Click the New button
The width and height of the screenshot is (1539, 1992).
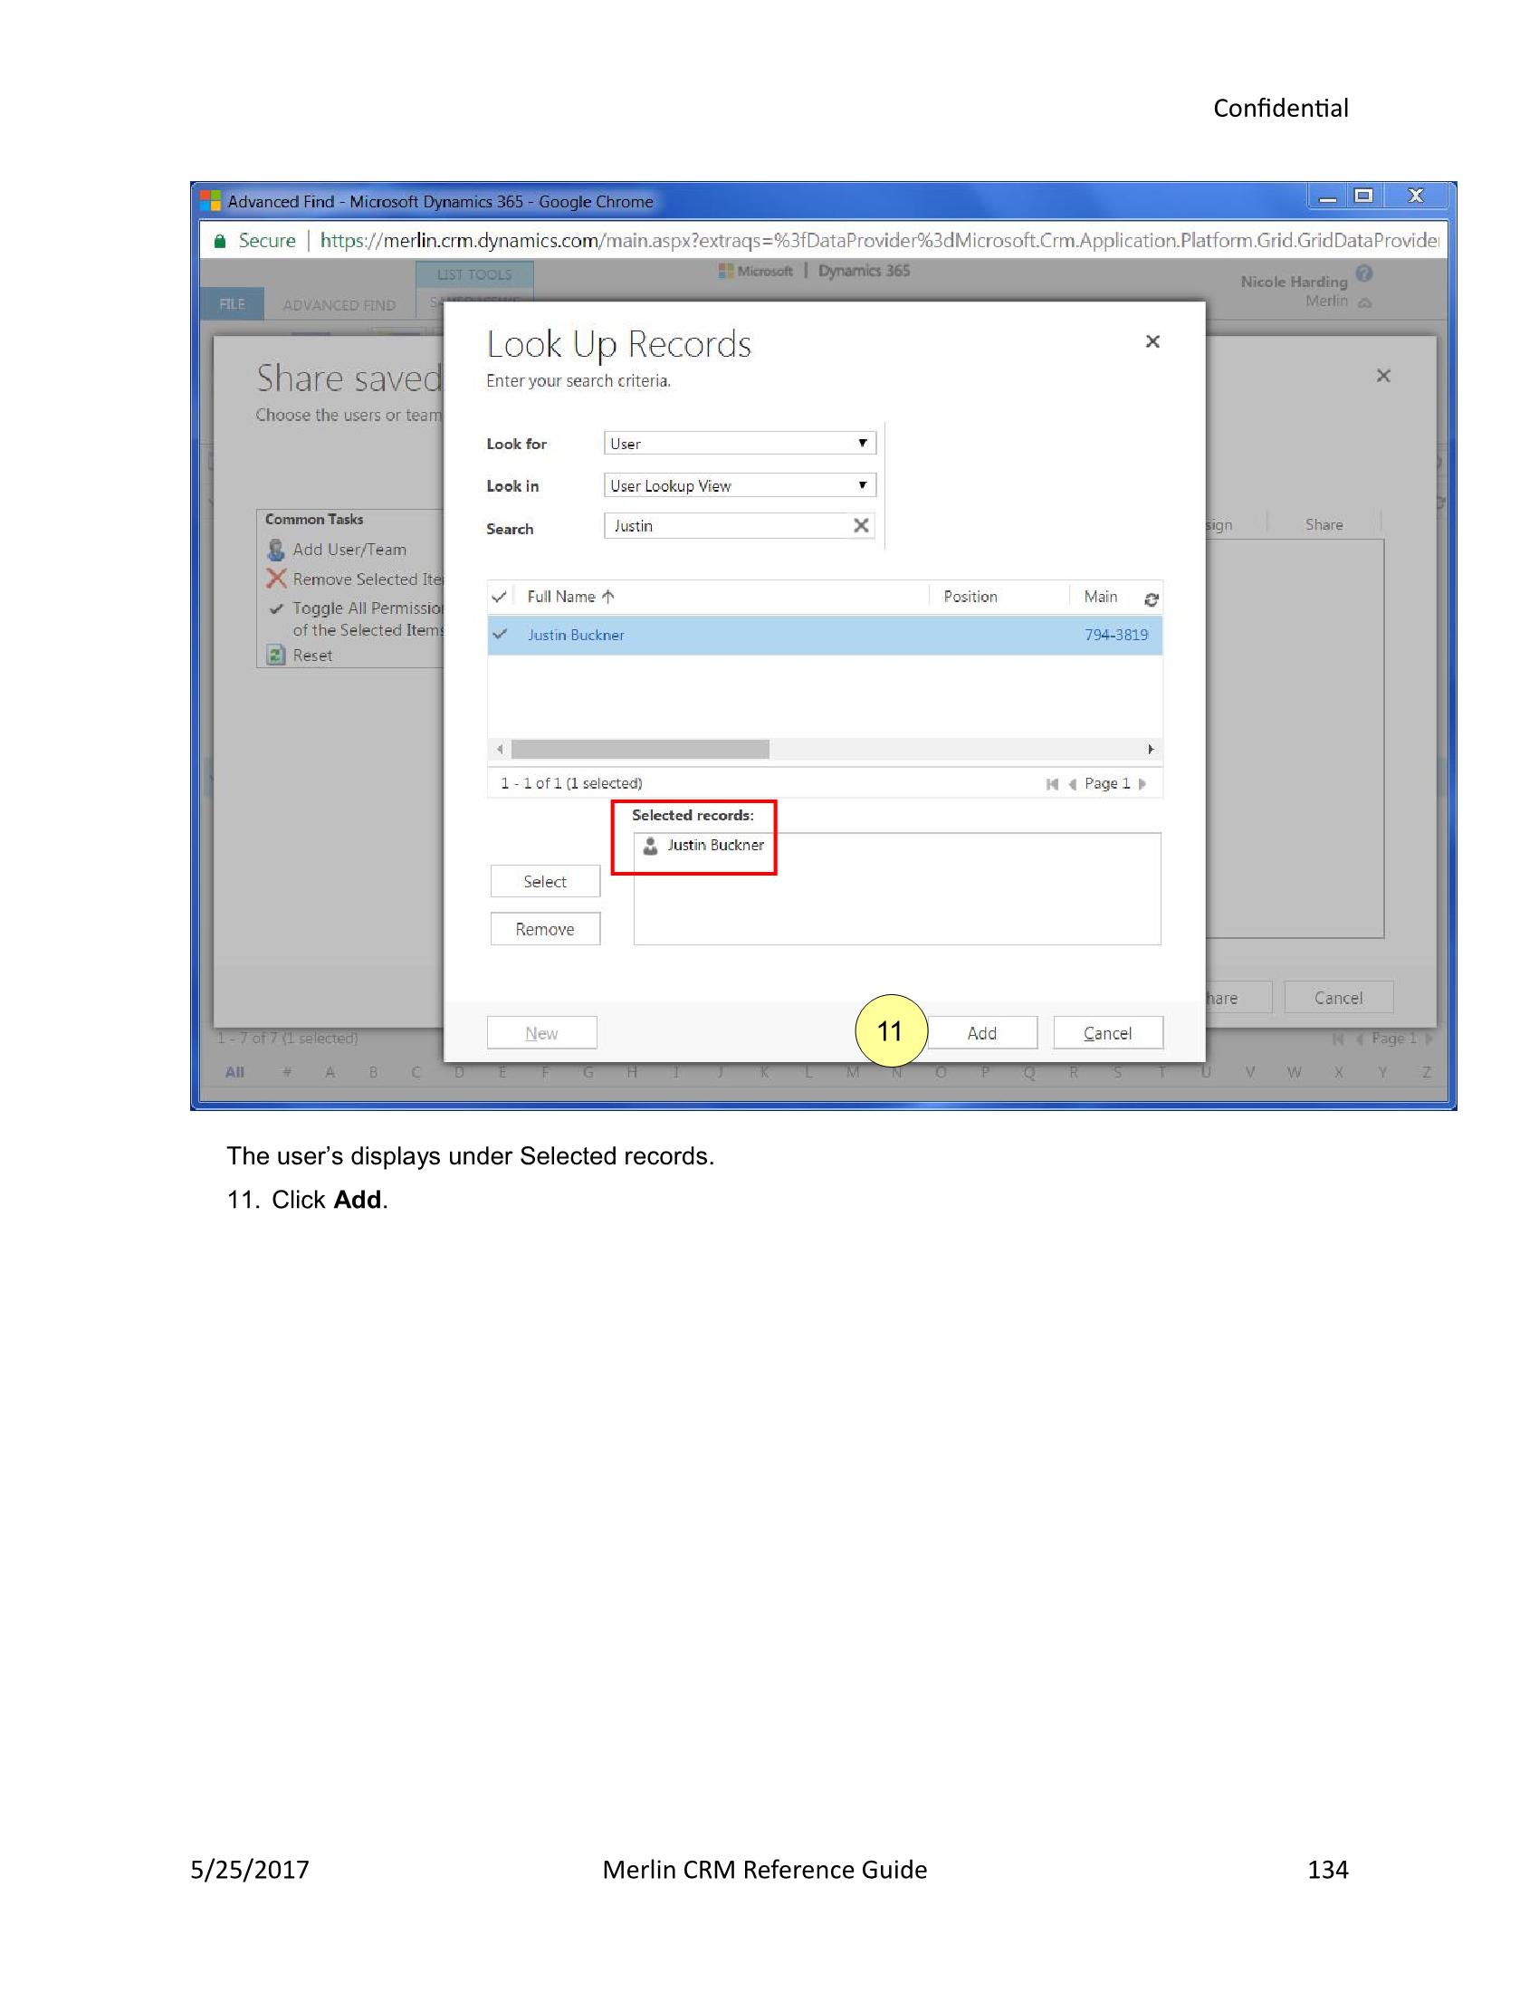[x=541, y=1031]
